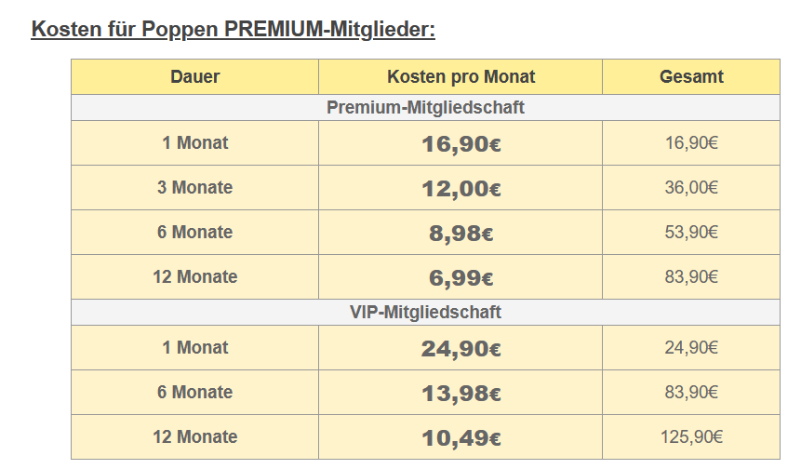
Task: Click the Premium 1 Monat duration cell
Action: [x=195, y=143]
